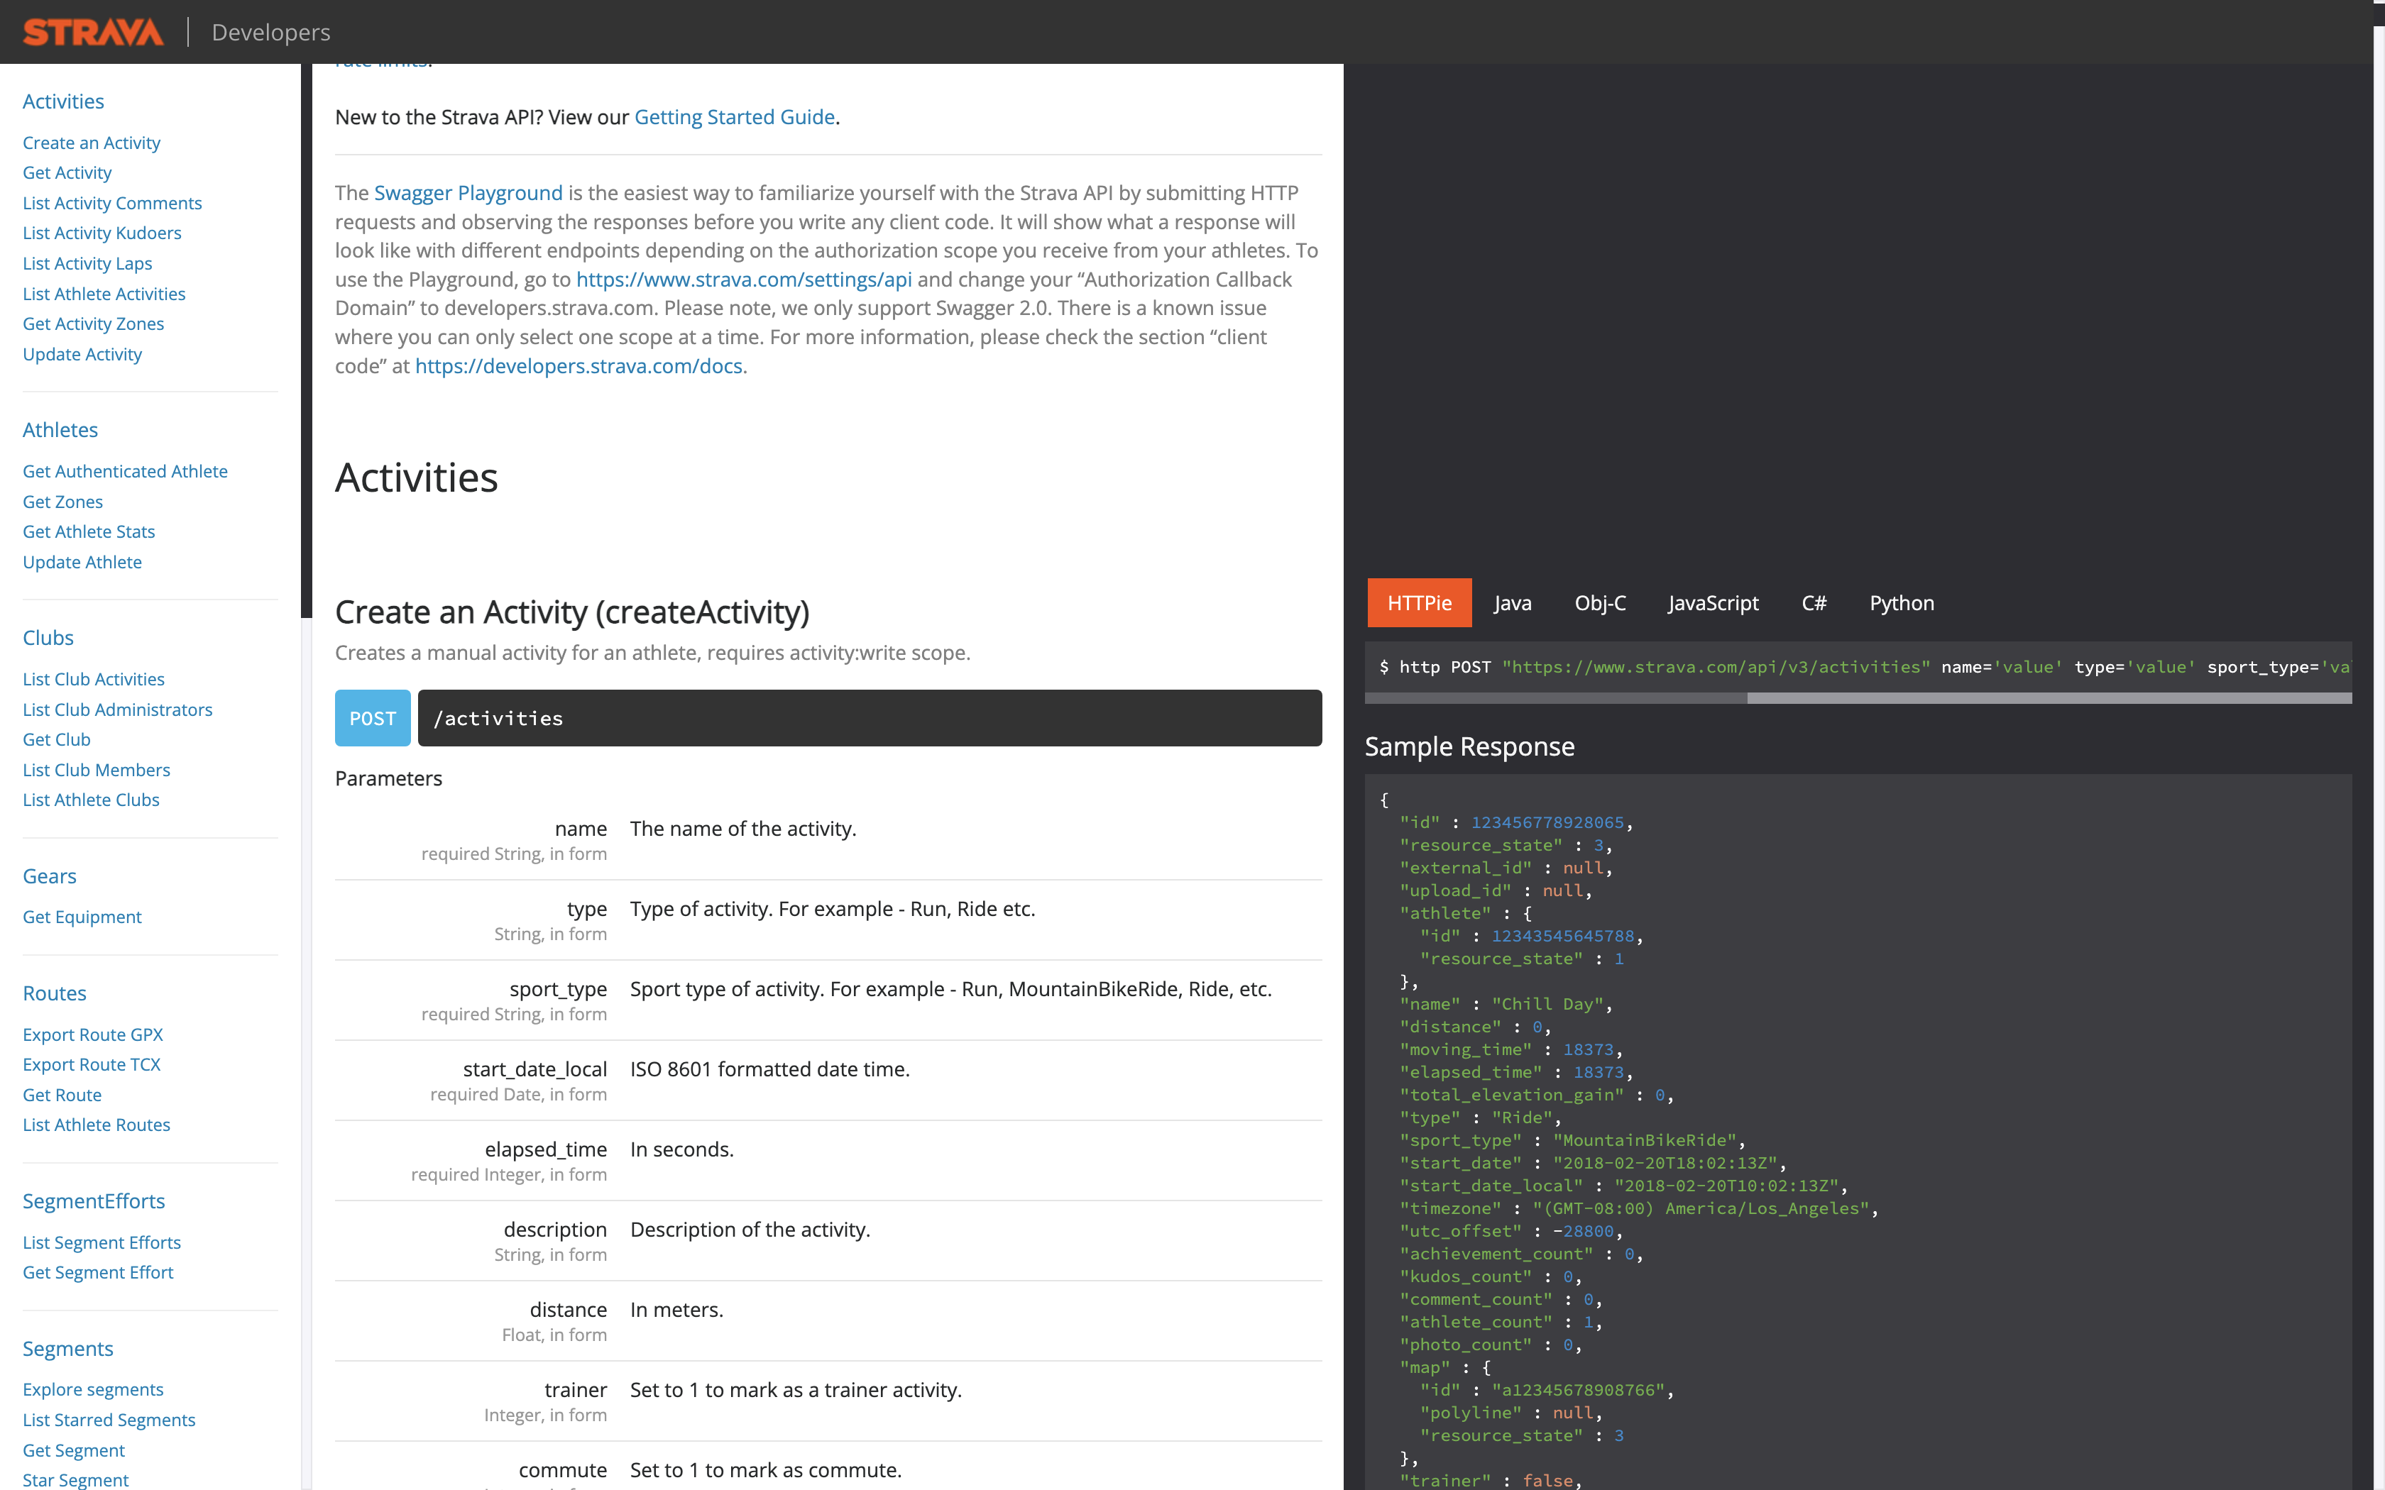2385x1490 pixels.
Task: Open Export Route GPX documentation
Action: (x=93, y=1034)
